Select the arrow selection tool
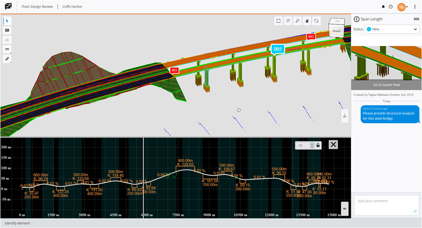 tap(7, 21)
